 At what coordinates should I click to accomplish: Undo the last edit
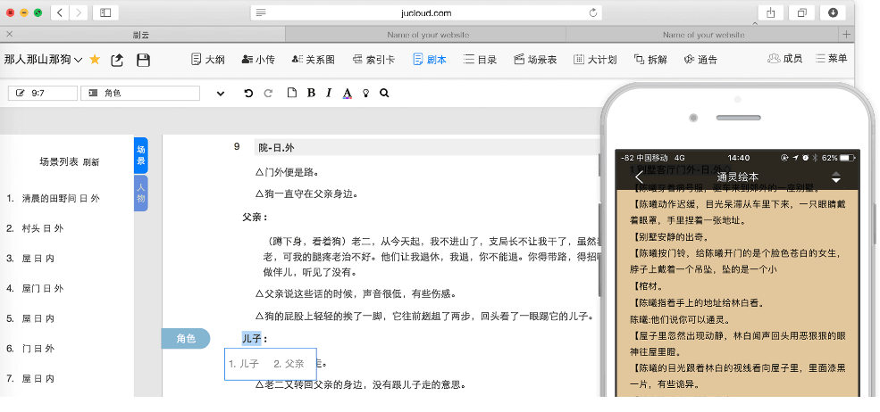[x=248, y=93]
